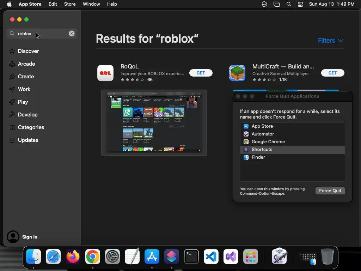Open Finder from the Dock
The image size is (361, 271).
33,257
